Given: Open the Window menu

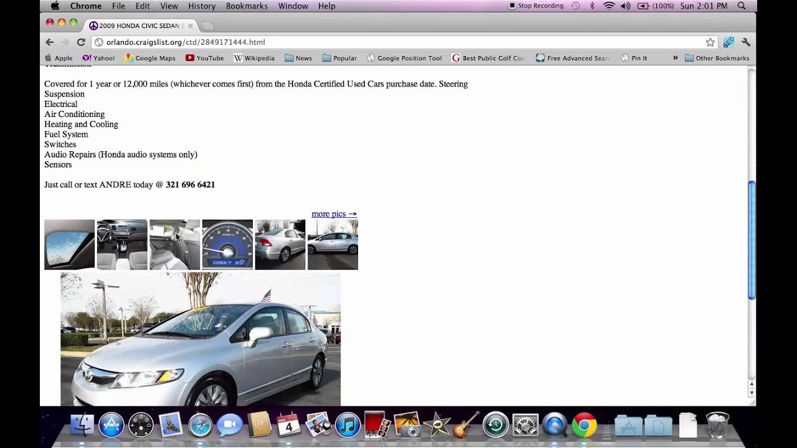Looking at the screenshot, I should point(293,6).
